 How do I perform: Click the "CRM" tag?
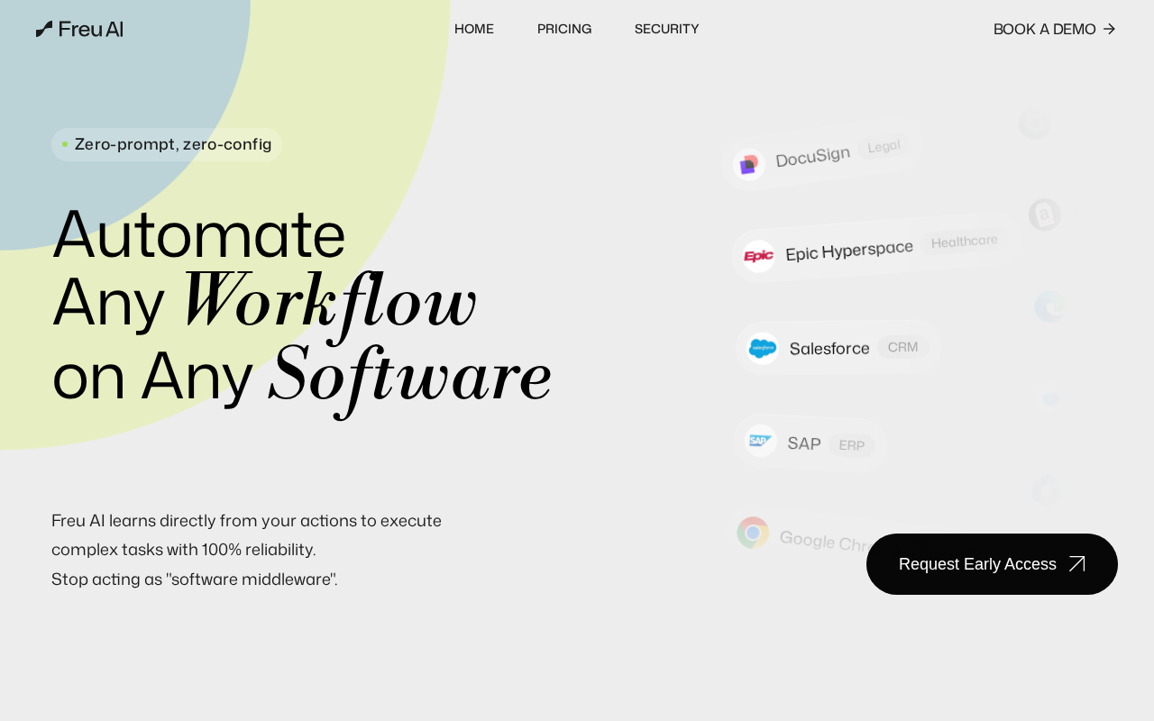point(902,347)
